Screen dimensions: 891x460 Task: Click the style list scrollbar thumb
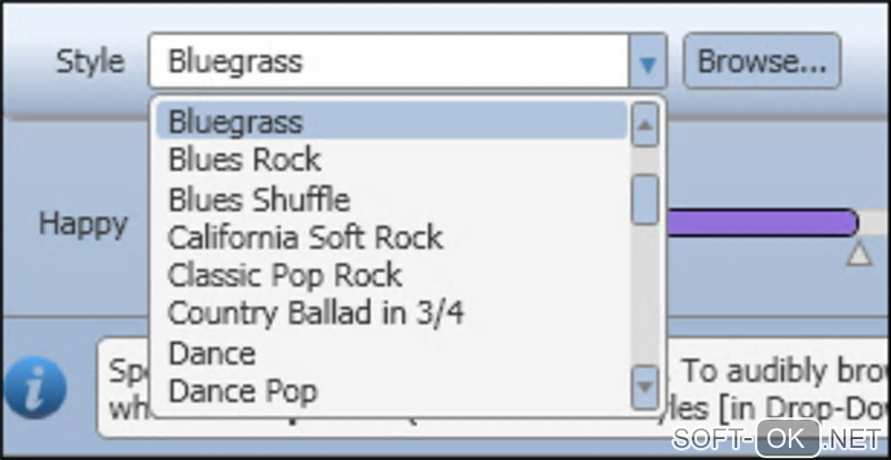645,199
